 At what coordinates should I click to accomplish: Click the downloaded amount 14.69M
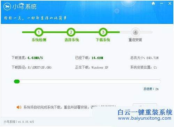(x=97, y=58)
